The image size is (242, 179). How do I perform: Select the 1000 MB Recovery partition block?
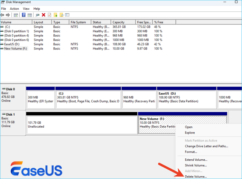229,98
